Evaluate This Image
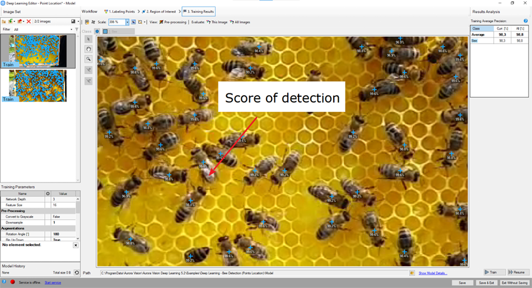 click(217, 22)
